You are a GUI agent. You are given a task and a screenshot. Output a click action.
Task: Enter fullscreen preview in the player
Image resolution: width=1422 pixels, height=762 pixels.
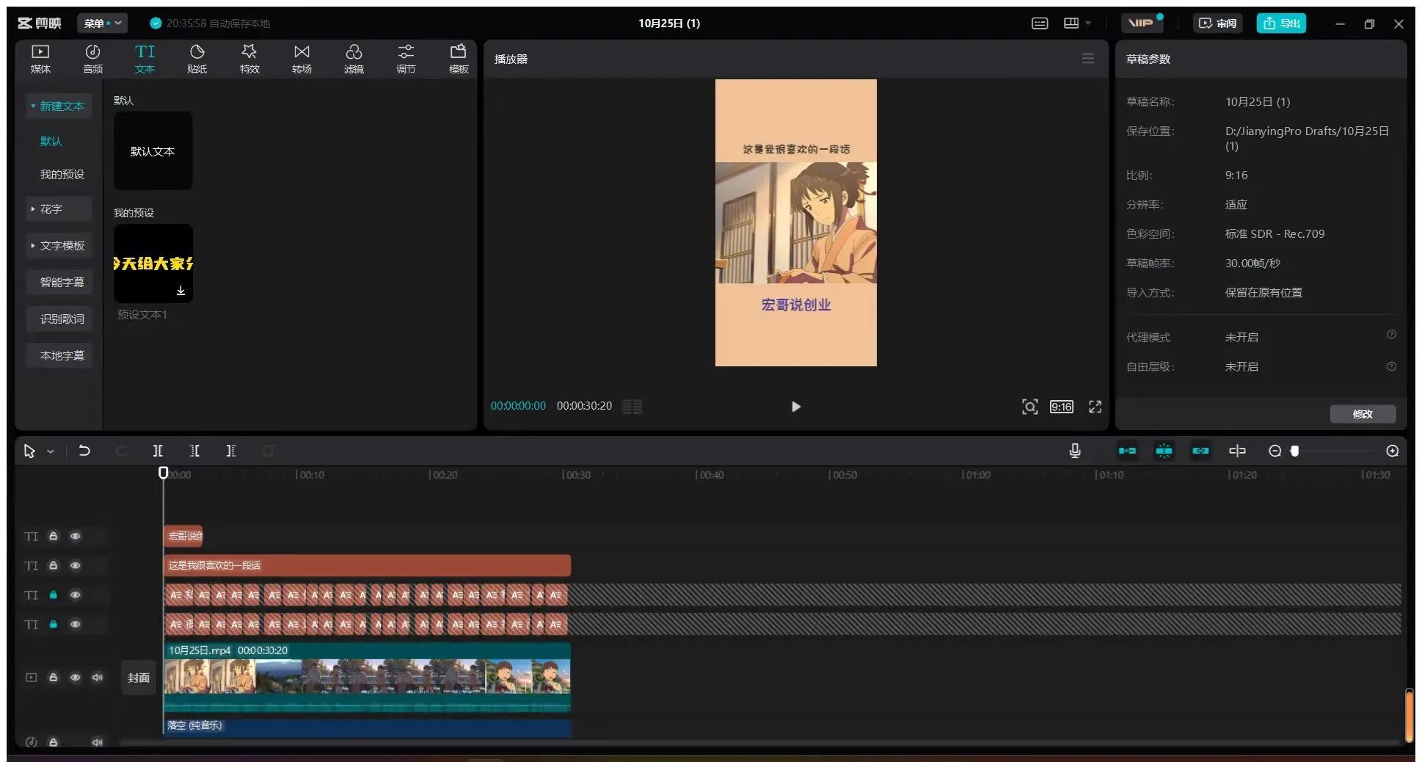[1095, 407]
